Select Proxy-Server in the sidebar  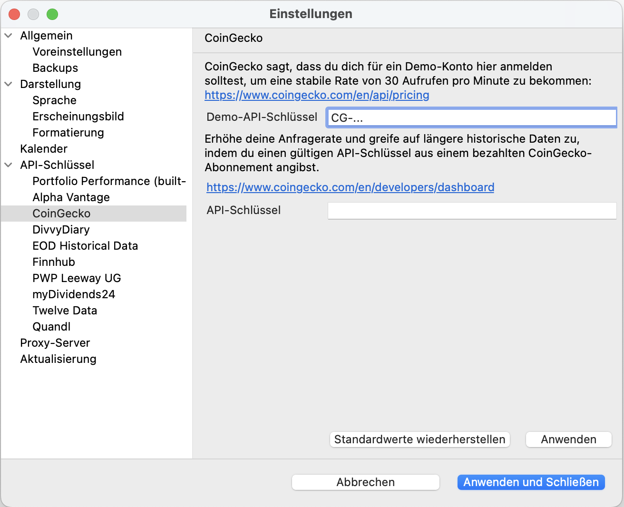(x=55, y=343)
